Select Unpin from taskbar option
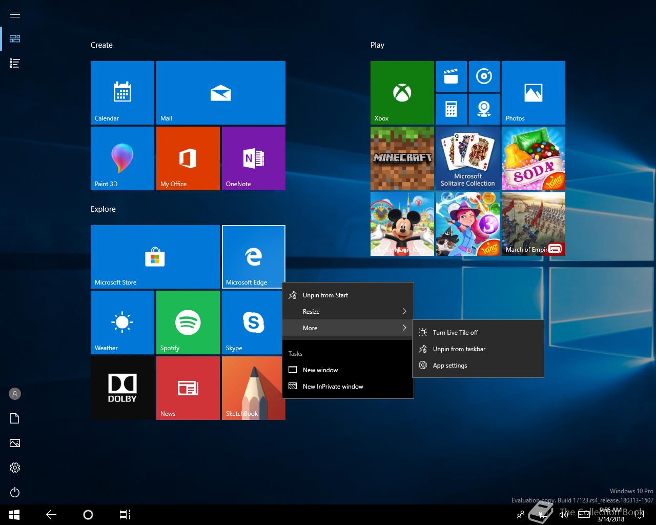This screenshot has width=656, height=525. (459, 349)
